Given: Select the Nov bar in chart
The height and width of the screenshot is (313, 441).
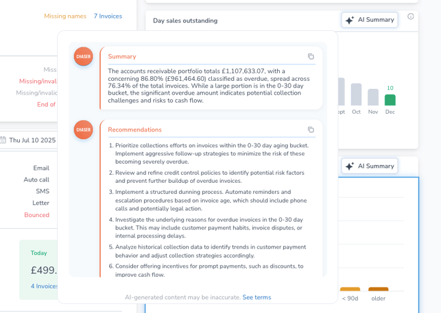Looking at the screenshot, I should [373, 97].
